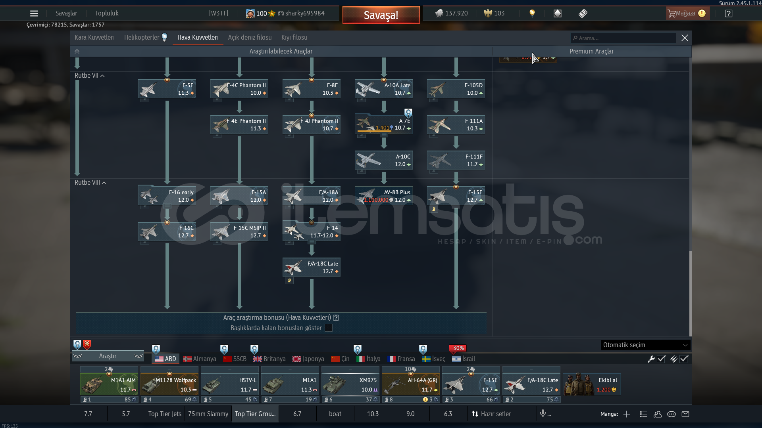Select the 75mm Slammy preset
The height and width of the screenshot is (428, 762).
tap(208, 414)
